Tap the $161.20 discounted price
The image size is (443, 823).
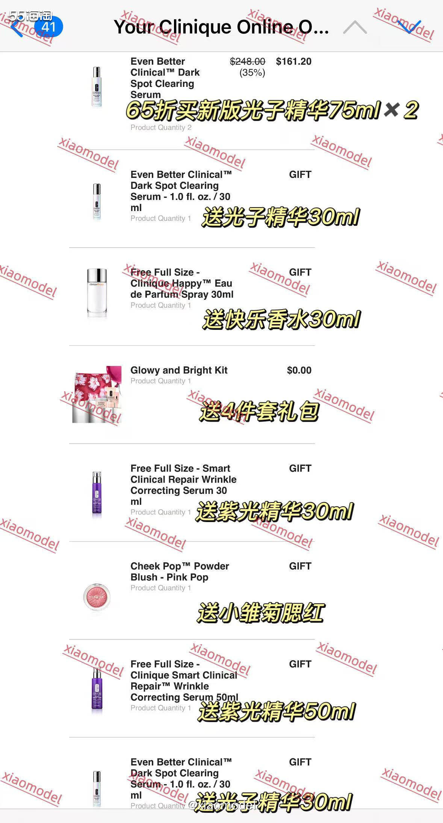point(293,61)
